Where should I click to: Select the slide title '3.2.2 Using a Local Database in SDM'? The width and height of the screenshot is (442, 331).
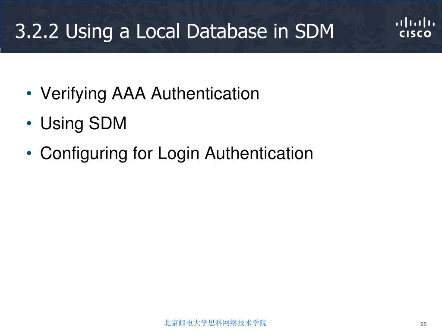point(174,31)
